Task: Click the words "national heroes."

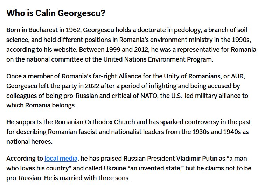Action: (29, 142)
